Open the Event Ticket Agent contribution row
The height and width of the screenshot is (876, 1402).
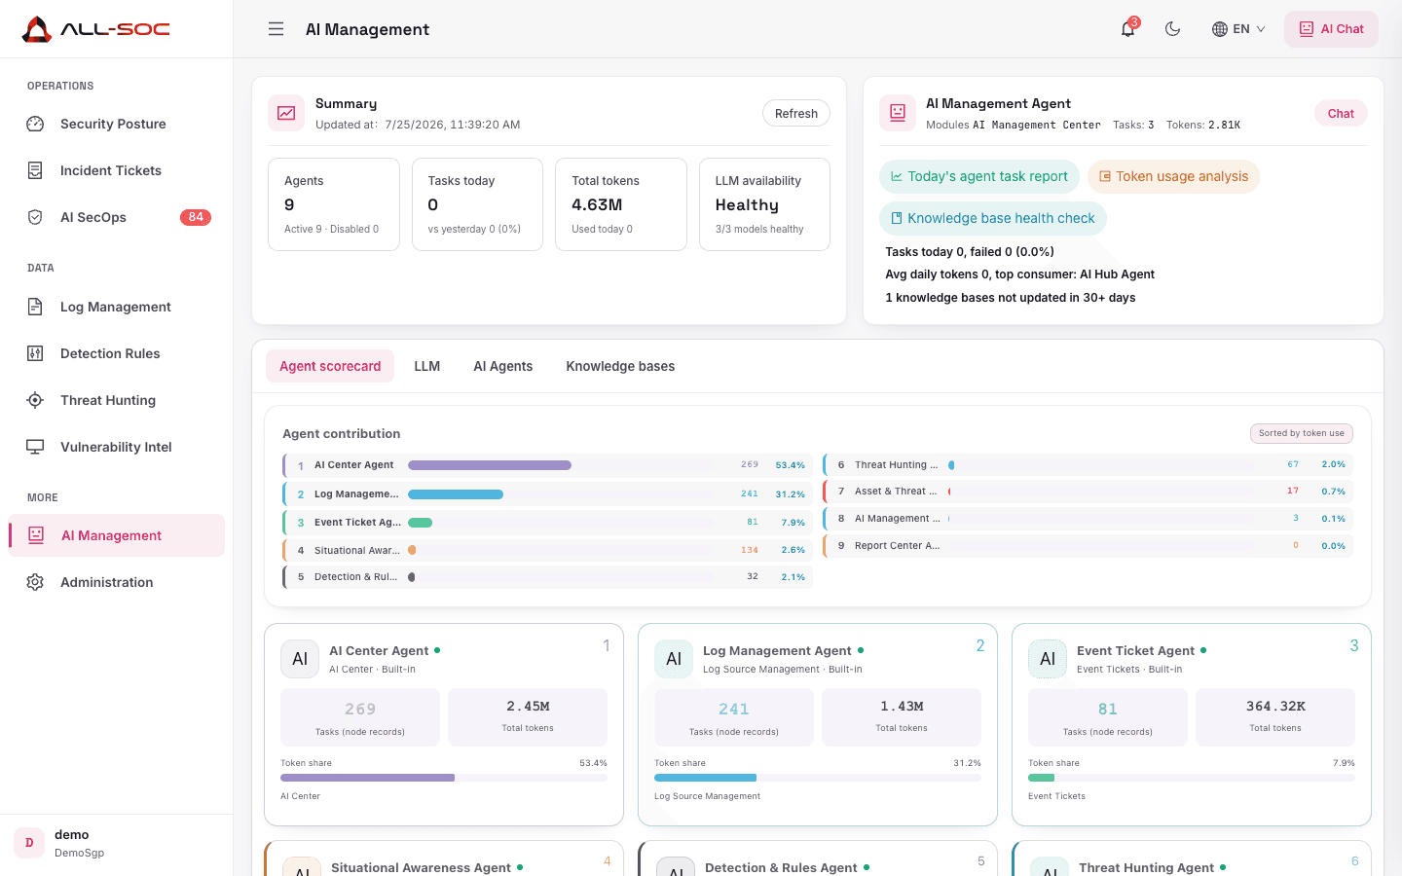coord(547,523)
